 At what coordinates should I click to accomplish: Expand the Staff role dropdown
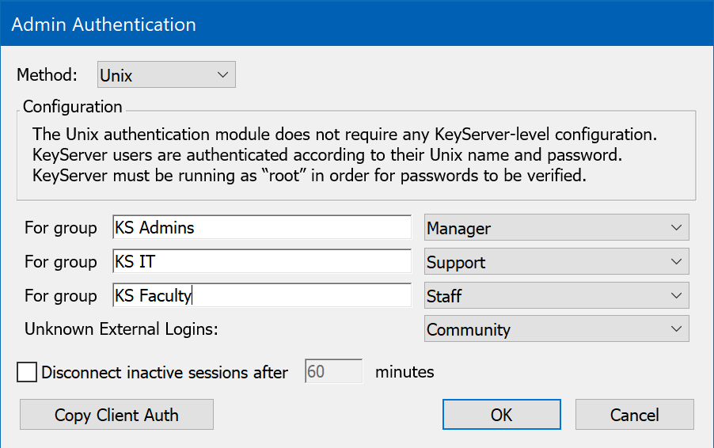[x=556, y=296]
